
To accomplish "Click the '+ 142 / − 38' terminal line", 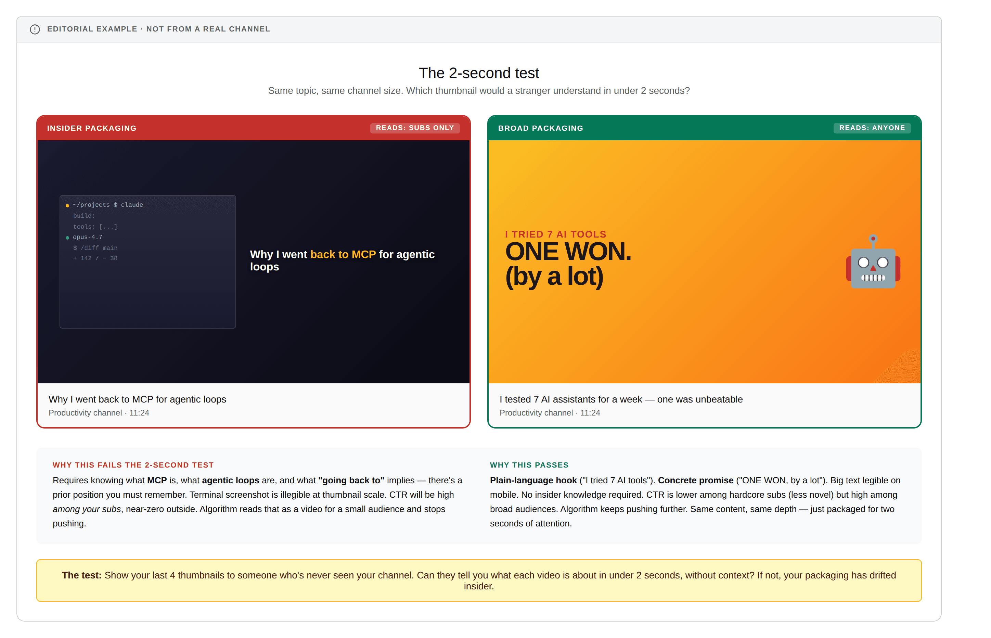I will click(95, 258).
